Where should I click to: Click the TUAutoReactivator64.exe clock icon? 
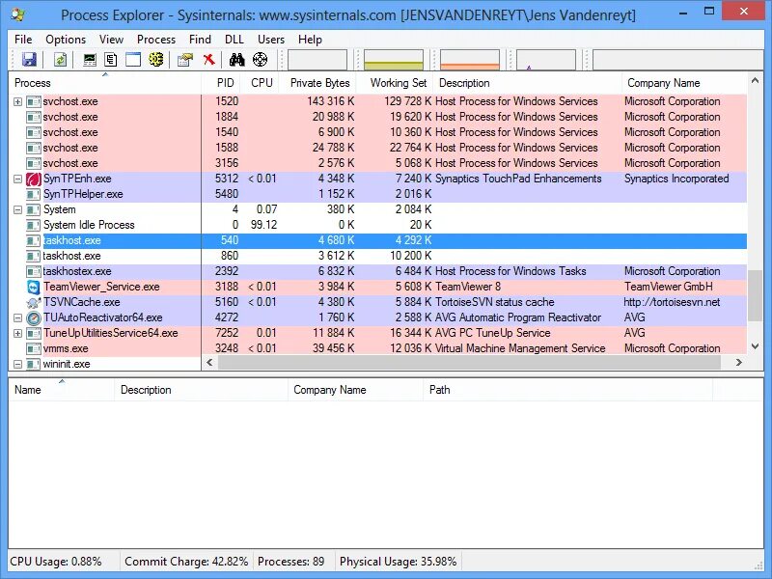point(34,318)
